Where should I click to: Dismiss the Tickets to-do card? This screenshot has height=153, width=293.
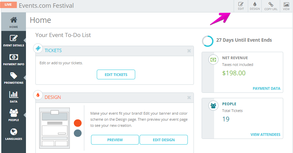coord(189,51)
